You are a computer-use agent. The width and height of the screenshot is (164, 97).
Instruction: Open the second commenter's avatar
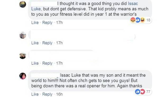[22, 35]
